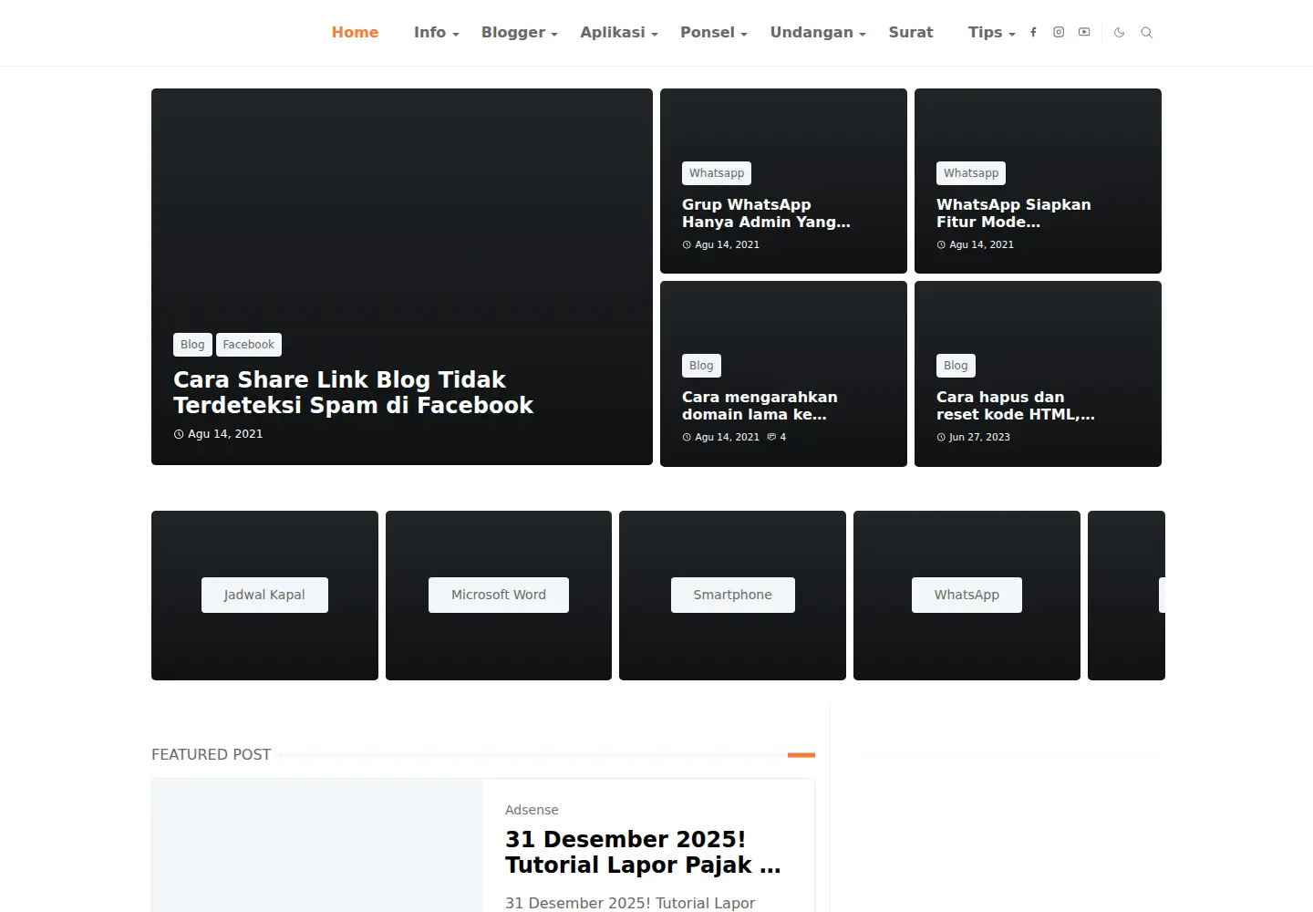Open the Facebook tag on the large post
This screenshot has height=912, width=1313.
249,345
